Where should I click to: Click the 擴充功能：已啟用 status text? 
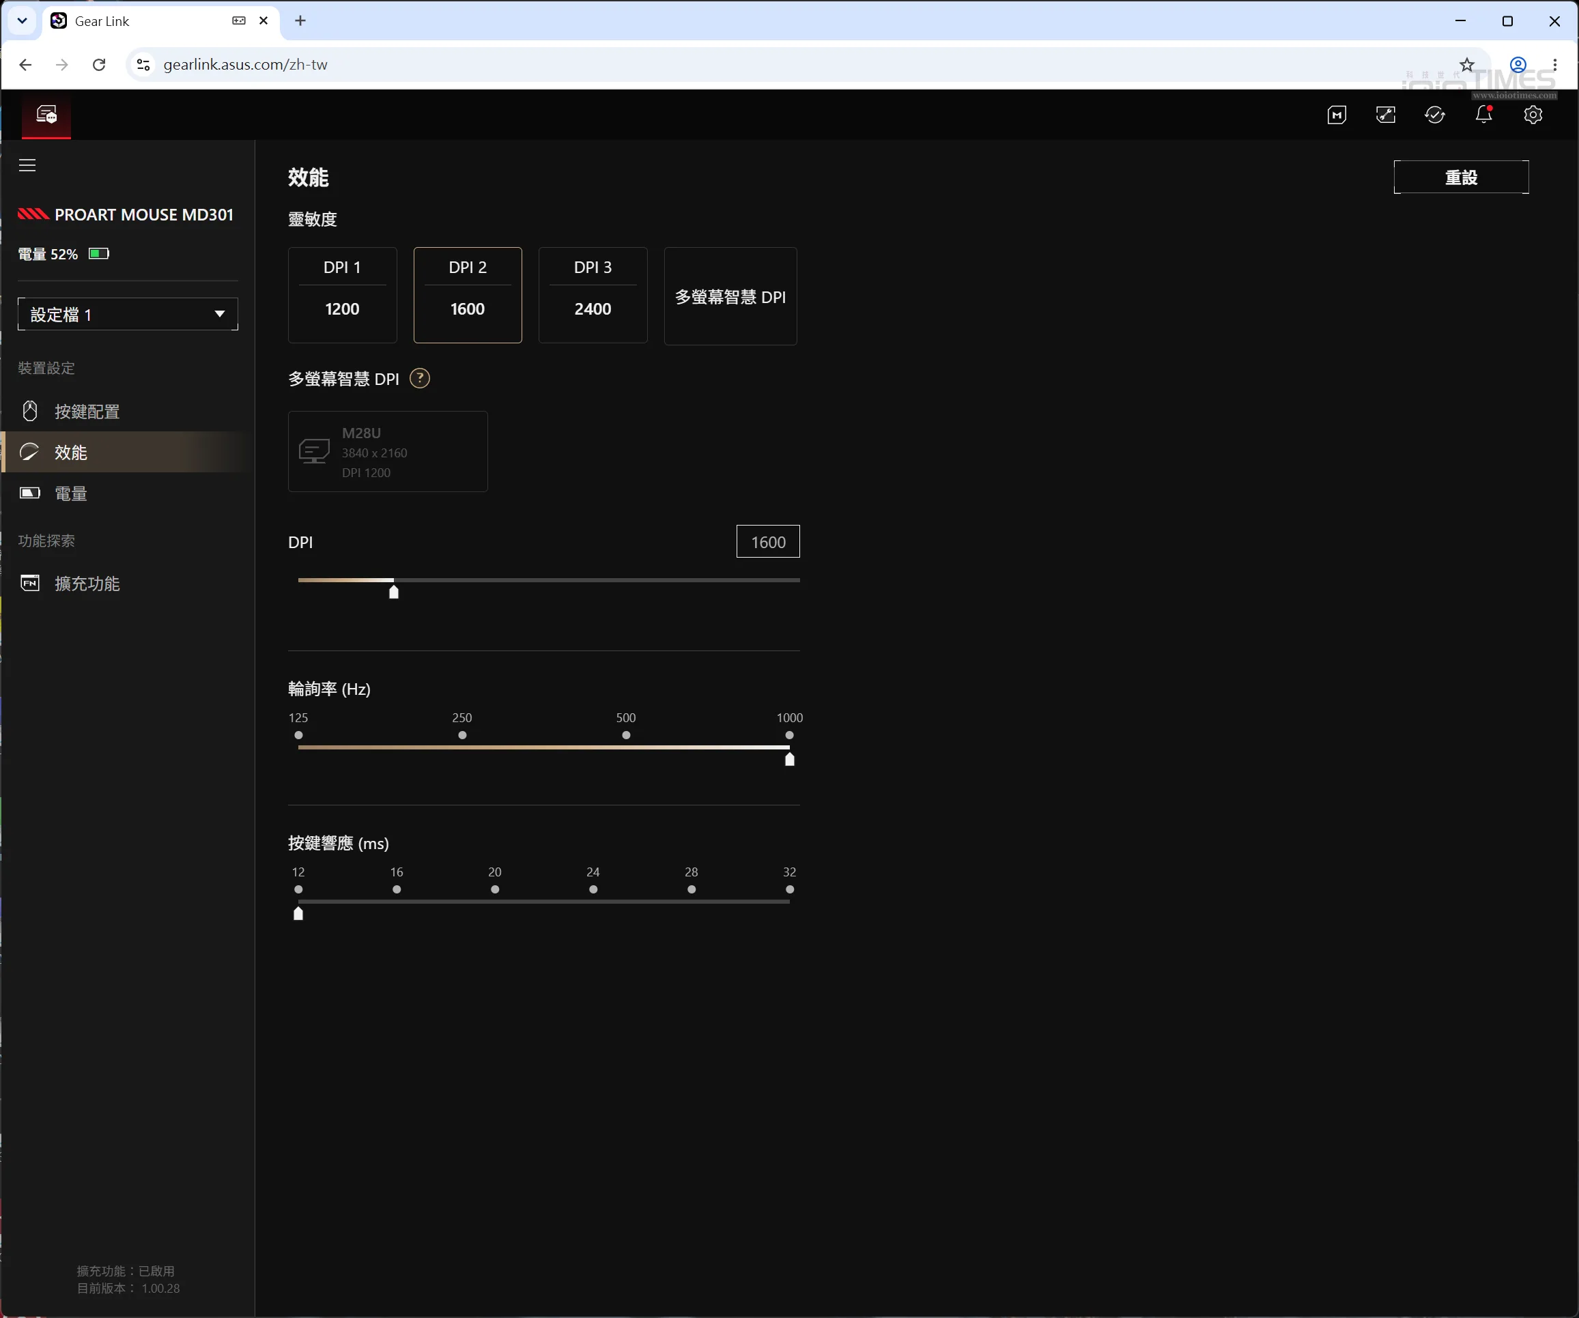(x=126, y=1271)
